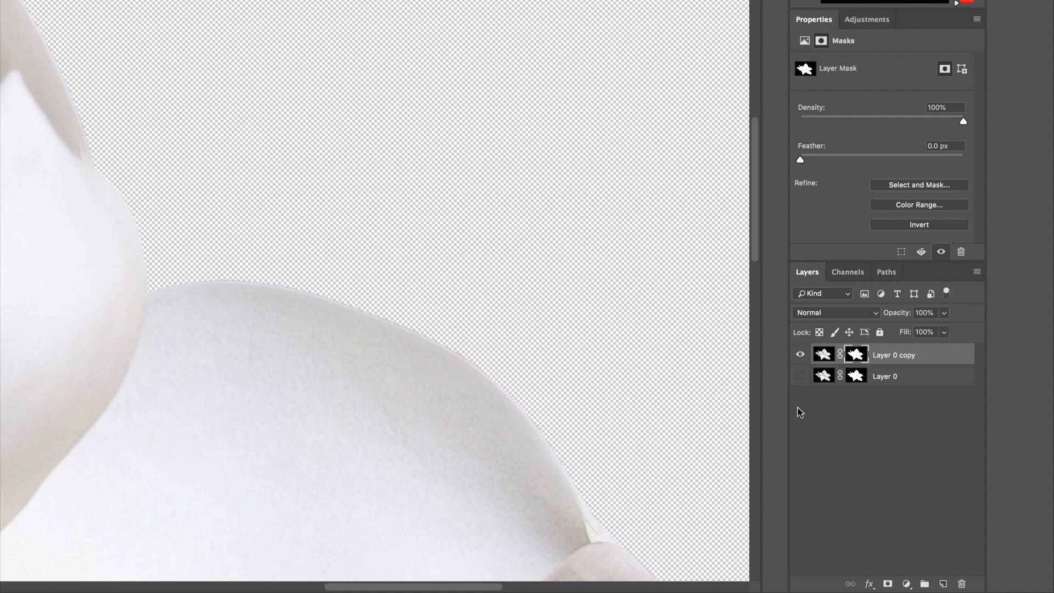Image resolution: width=1054 pixels, height=593 pixels.
Task: Click the Link layers chain icon
Action: coord(850,584)
